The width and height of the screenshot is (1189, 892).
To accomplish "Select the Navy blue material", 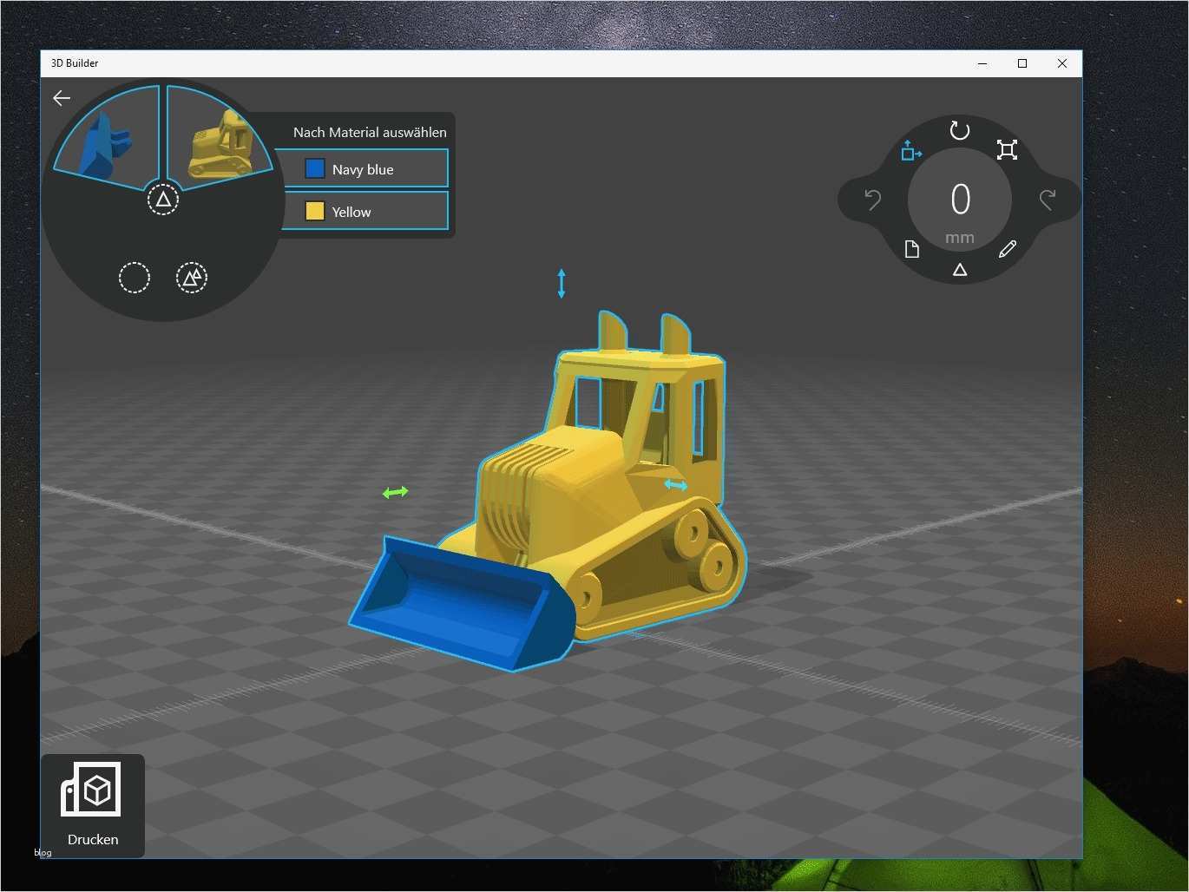I will 364,168.
